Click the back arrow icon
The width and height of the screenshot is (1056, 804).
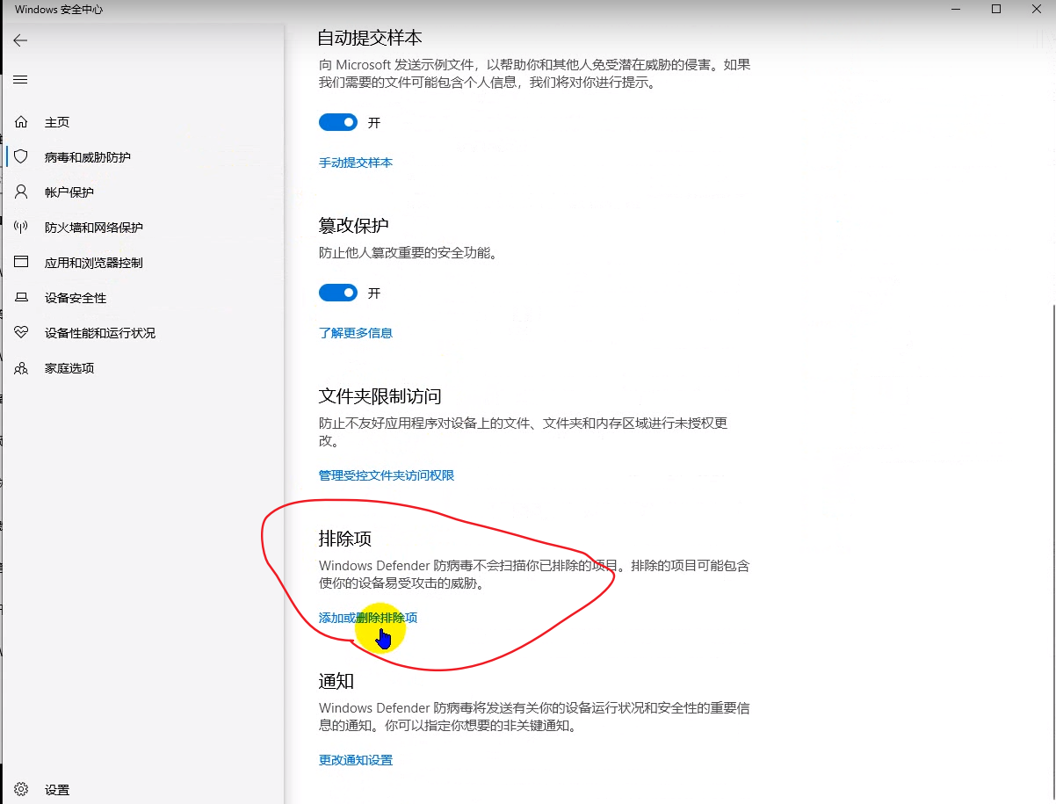[x=20, y=40]
